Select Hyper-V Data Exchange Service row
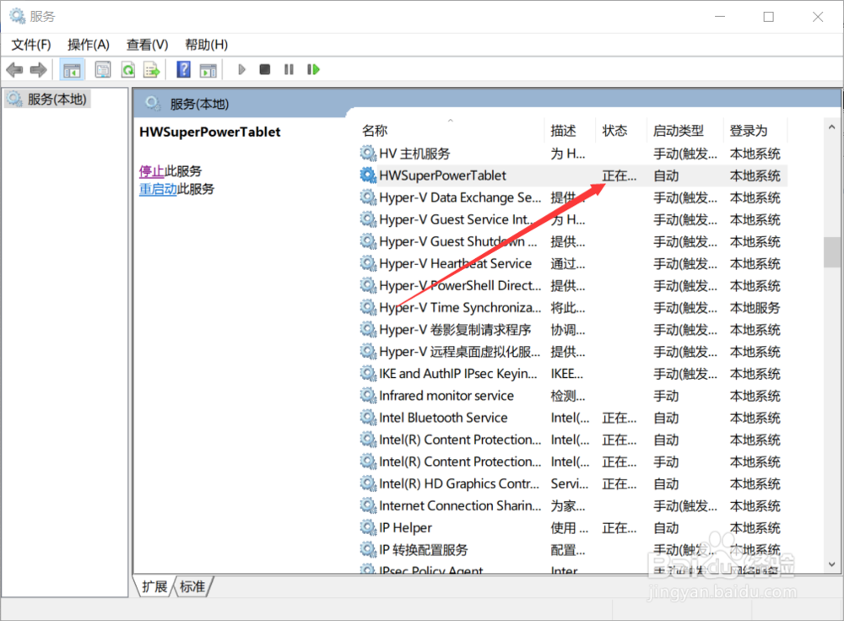This screenshot has height=621, width=844. coord(573,197)
